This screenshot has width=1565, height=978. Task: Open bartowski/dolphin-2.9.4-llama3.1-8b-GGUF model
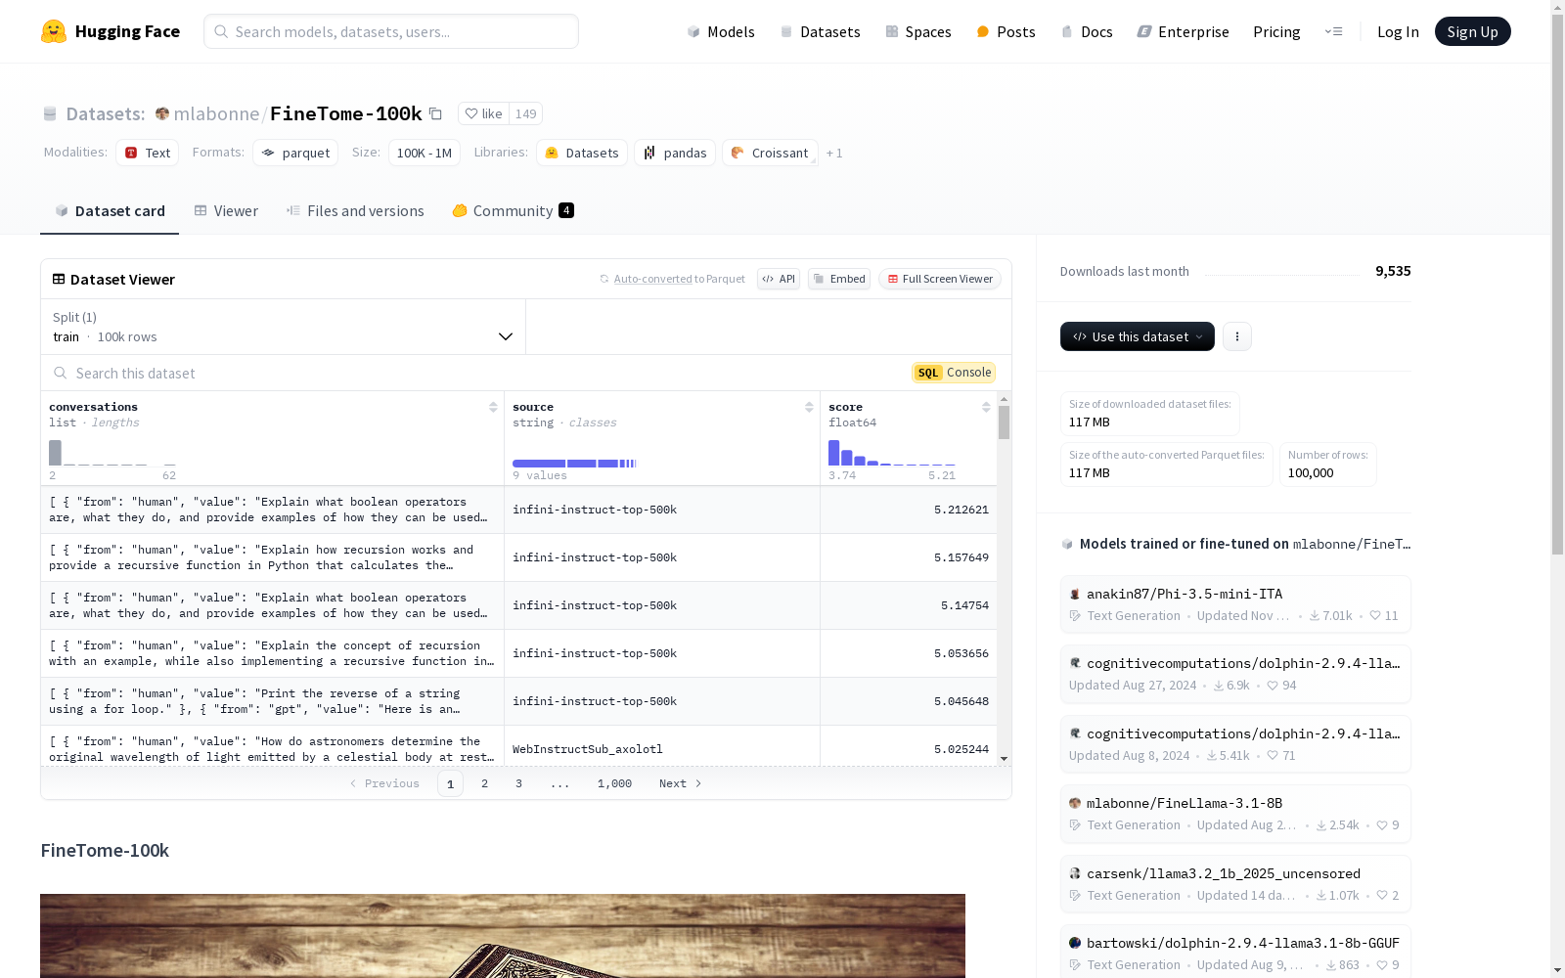pos(1235,954)
